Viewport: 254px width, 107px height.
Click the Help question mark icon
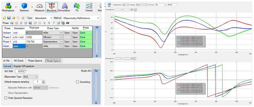pyautogui.click(x=109, y=4)
